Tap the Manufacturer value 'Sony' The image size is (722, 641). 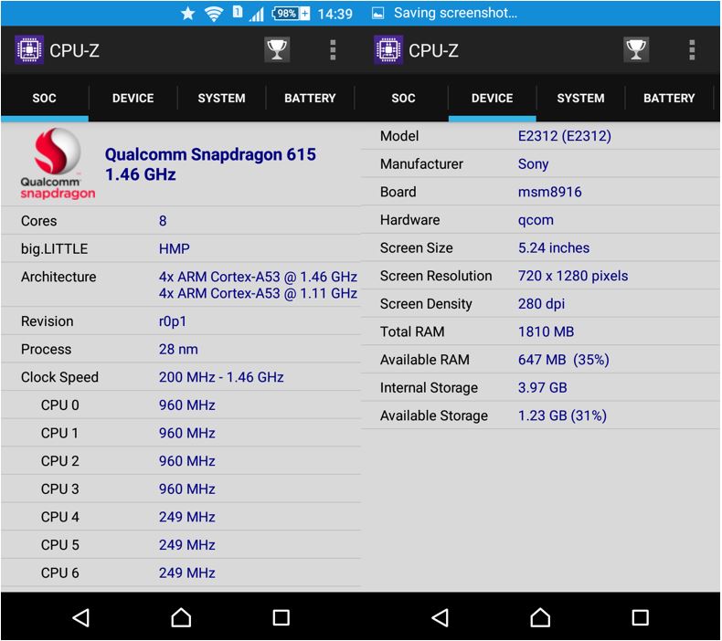click(x=533, y=164)
